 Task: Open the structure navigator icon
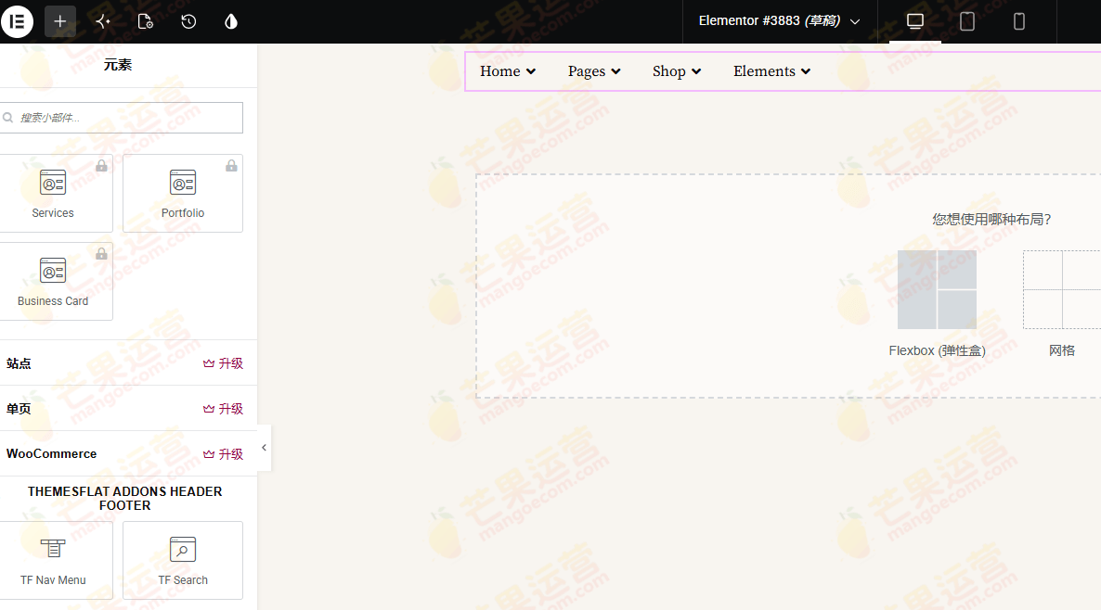[x=103, y=21]
